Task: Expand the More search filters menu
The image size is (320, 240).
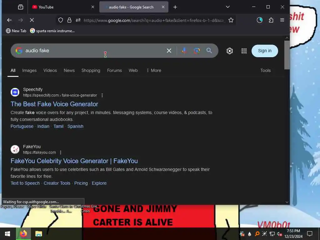Action: (x=154, y=70)
